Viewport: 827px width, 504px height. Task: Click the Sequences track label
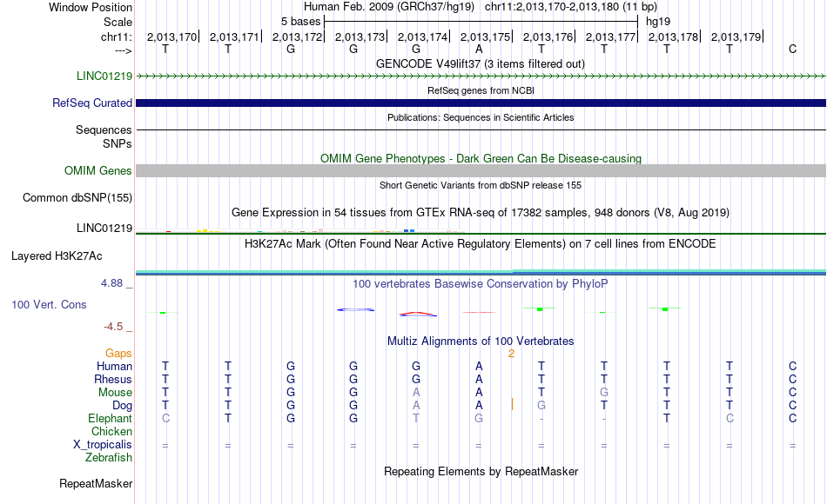(x=104, y=129)
